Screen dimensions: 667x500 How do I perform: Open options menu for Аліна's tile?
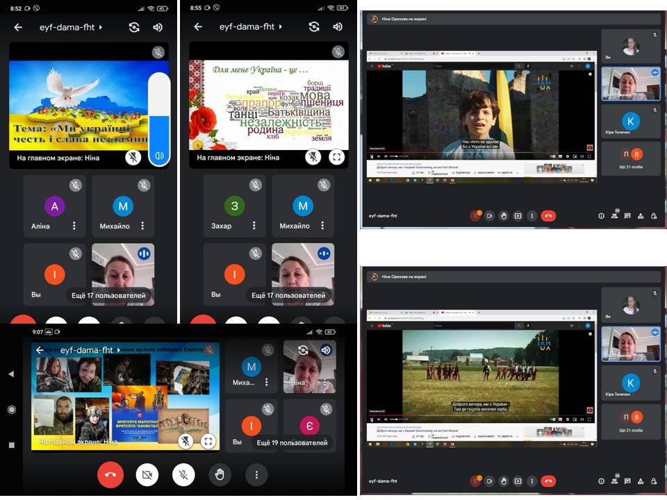74,226
